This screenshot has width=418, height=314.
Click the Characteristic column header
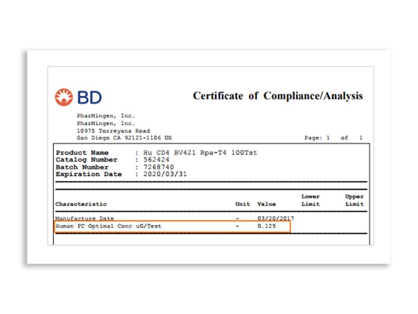click(81, 204)
